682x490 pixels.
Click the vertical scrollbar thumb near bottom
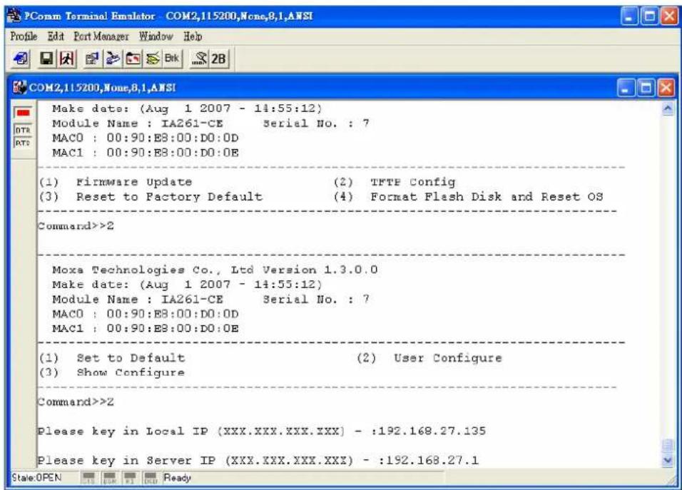(x=668, y=446)
